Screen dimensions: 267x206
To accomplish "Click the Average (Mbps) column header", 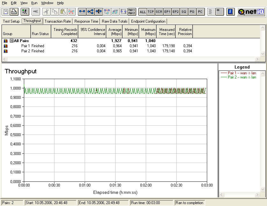I will [x=115, y=32].
